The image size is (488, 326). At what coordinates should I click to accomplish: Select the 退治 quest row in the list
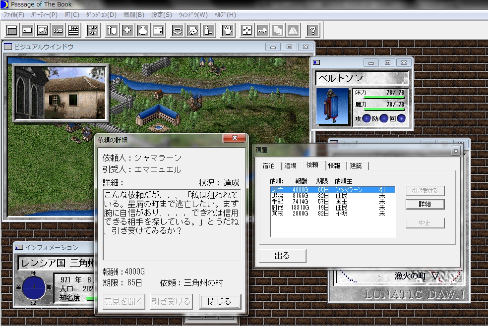[298, 195]
